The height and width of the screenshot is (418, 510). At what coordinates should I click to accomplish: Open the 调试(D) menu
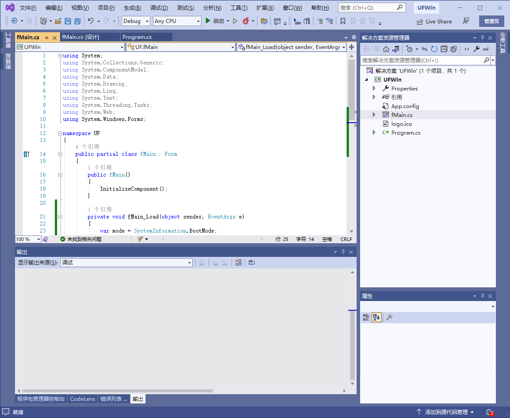pyautogui.click(x=159, y=8)
